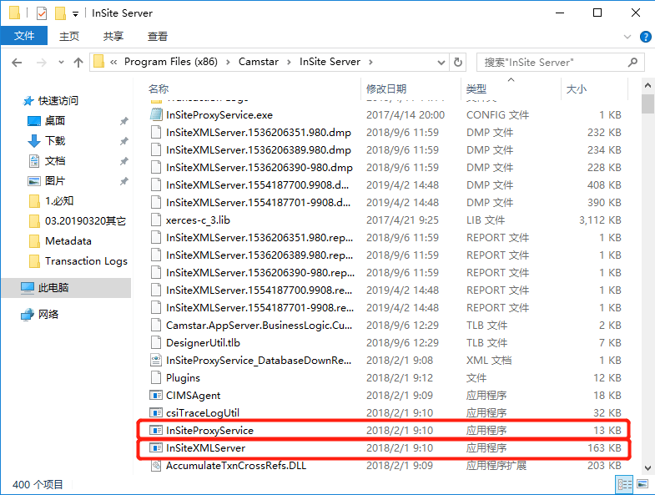Open the 文件 menu tab
This screenshot has height=495, width=655.
click(24, 37)
